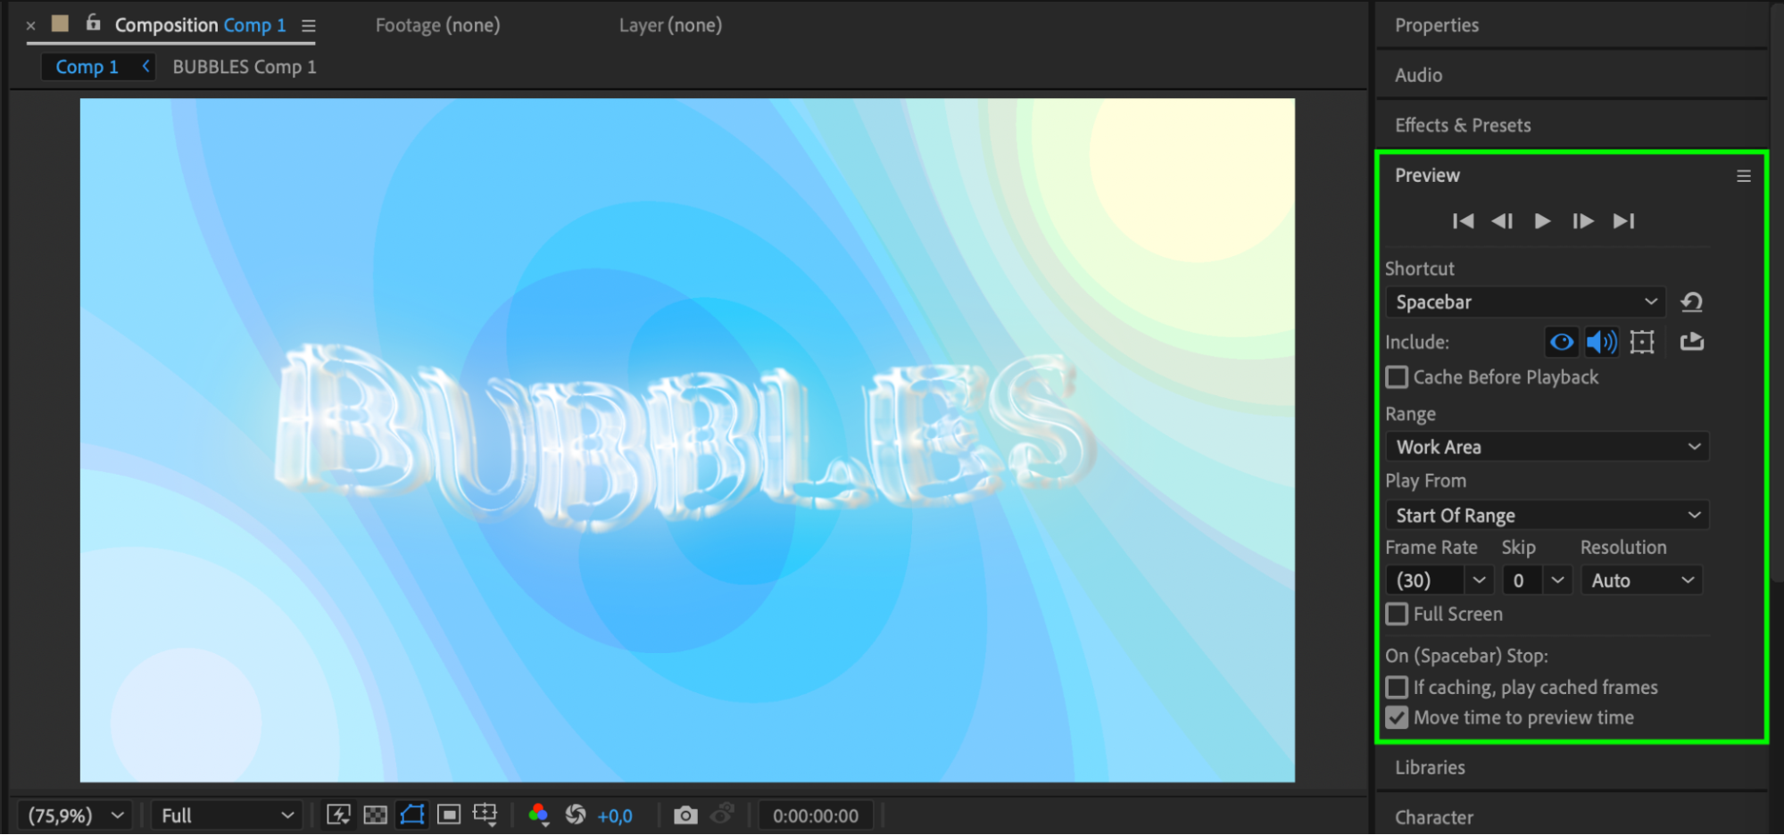1784x835 pixels.
Task: Close the Composition Comp 1 panel tab
Action: (x=31, y=26)
